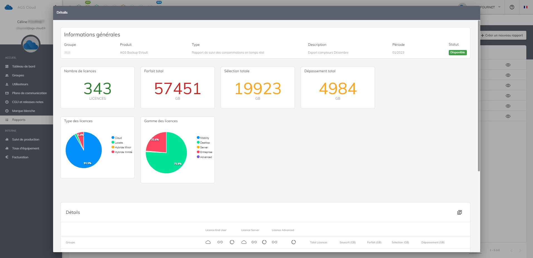The image size is (533, 258).
Task: Sort by Dépassement (GB) column header
Action: pos(433,242)
